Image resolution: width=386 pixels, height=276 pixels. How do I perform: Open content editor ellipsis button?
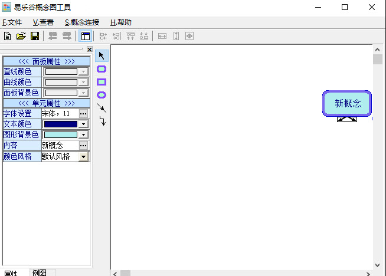click(83, 146)
